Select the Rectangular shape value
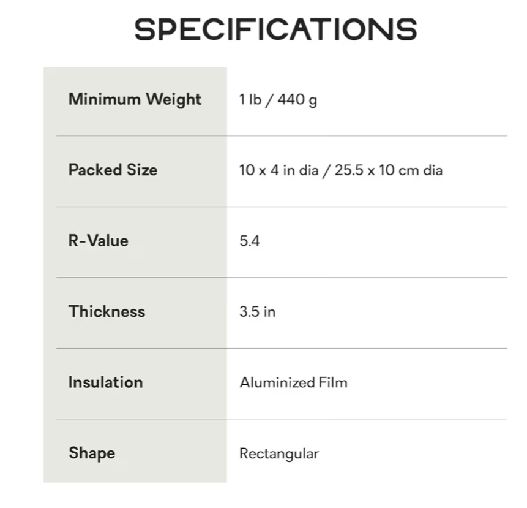 (x=279, y=454)
